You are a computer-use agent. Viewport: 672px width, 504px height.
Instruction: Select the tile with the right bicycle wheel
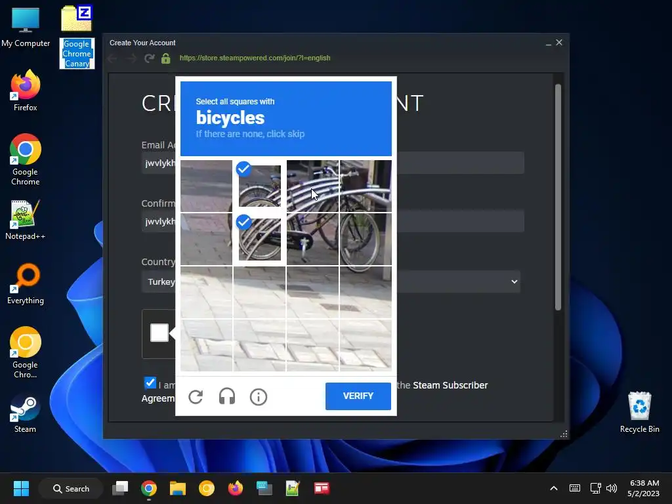point(366,239)
